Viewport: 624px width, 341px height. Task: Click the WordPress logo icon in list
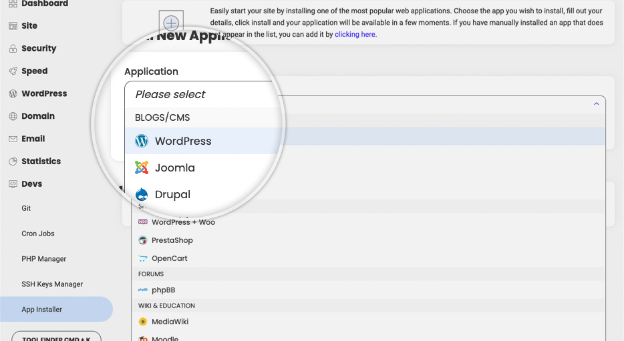click(x=141, y=141)
